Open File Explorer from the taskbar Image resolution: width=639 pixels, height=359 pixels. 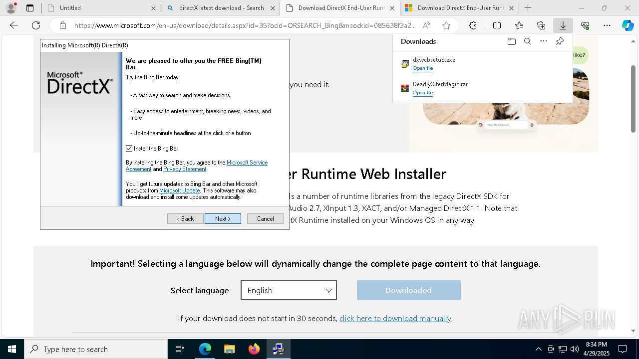pos(229,349)
